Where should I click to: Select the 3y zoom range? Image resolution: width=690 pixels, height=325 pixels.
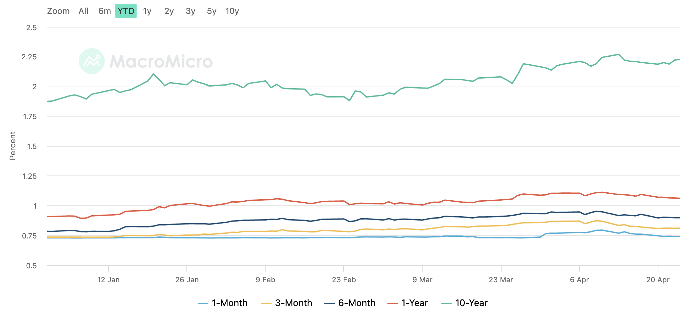pos(190,11)
